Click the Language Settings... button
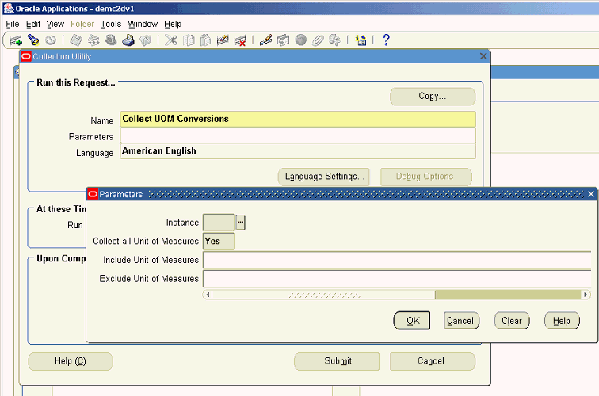599x396 pixels. coord(324,177)
